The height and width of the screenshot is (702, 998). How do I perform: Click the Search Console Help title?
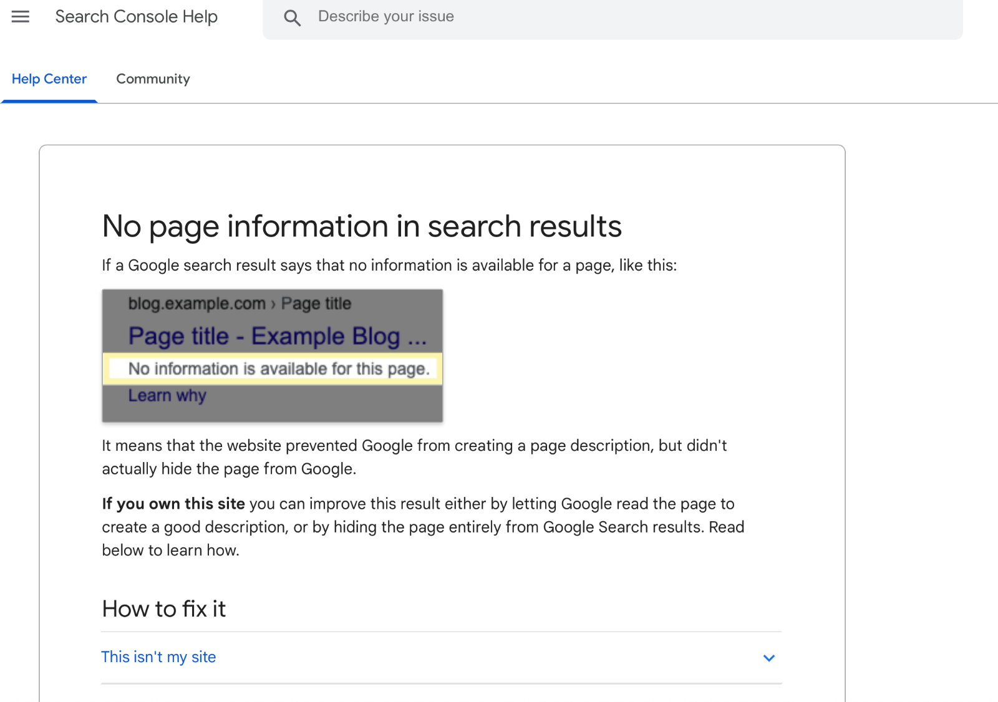click(136, 17)
